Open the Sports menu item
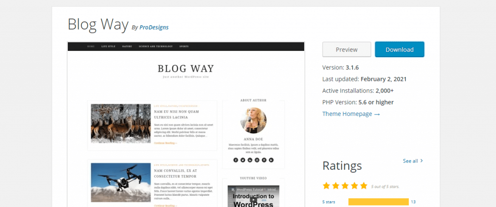Screen dimensions: 496x207 click(184, 47)
